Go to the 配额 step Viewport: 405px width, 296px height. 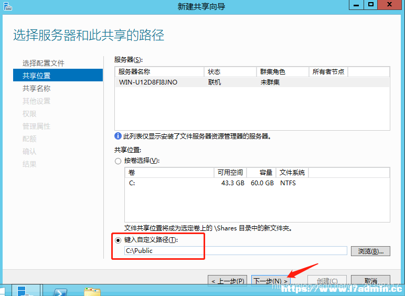[x=29, y=139]
